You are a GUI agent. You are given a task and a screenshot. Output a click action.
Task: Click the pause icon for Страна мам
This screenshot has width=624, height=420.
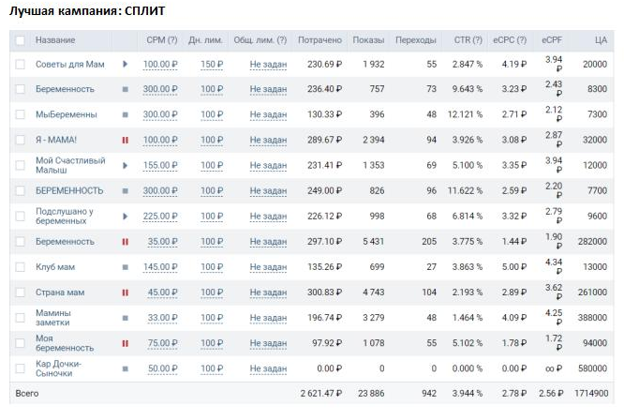click(x=125, y=292)
